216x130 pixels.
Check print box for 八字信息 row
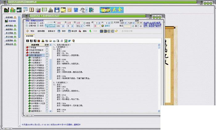pos(47,47)
